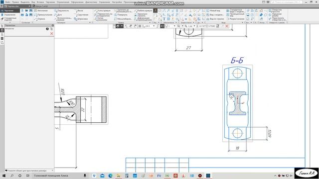Toggle grid display in quick toolbar
319x179 pixels.
point(140,26)
